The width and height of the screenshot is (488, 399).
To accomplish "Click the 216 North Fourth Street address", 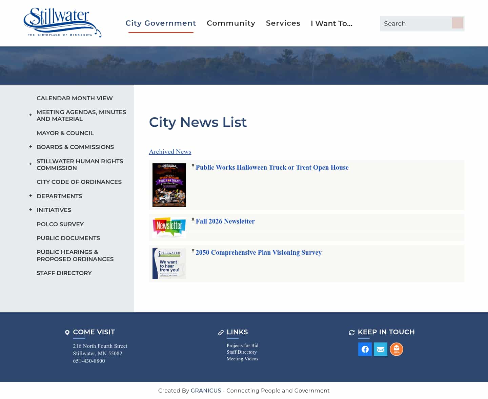I will (100, 346).
